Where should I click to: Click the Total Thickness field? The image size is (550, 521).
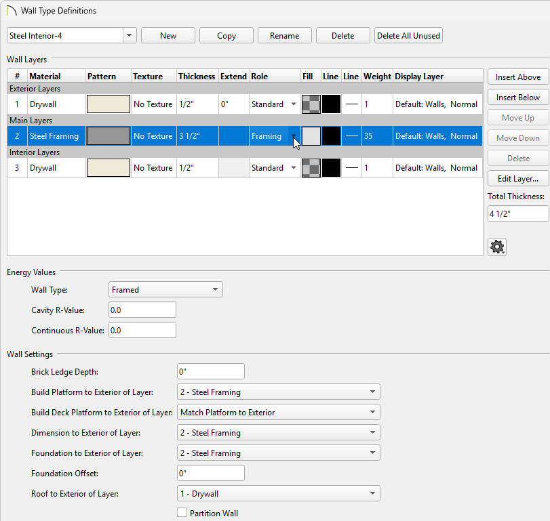click(518, 213)
